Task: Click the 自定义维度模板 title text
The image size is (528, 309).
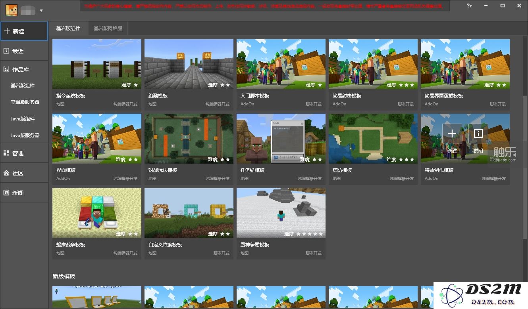Action: pyautogui.click(x=165, y=245)
